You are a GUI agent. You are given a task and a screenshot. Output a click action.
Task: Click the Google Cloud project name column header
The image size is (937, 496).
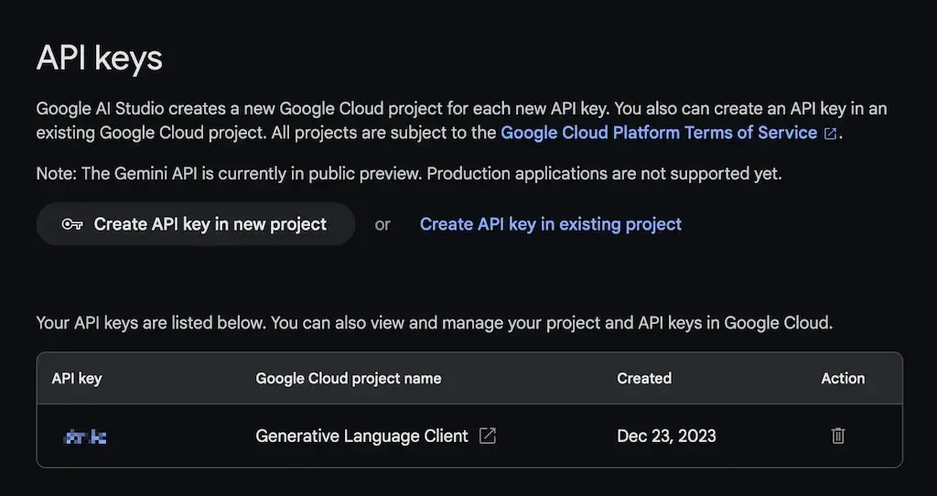pos(349,378)
